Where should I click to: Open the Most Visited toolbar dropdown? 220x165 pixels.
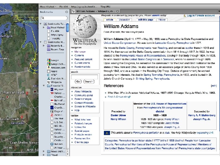click(48, 7)
